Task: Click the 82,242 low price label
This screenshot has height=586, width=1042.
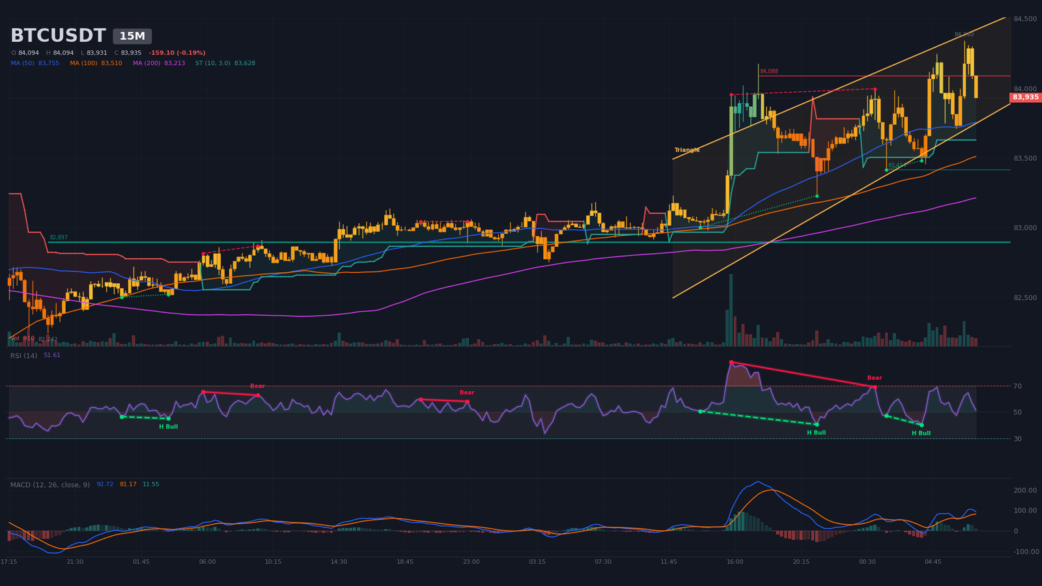Action: point(48,339)
